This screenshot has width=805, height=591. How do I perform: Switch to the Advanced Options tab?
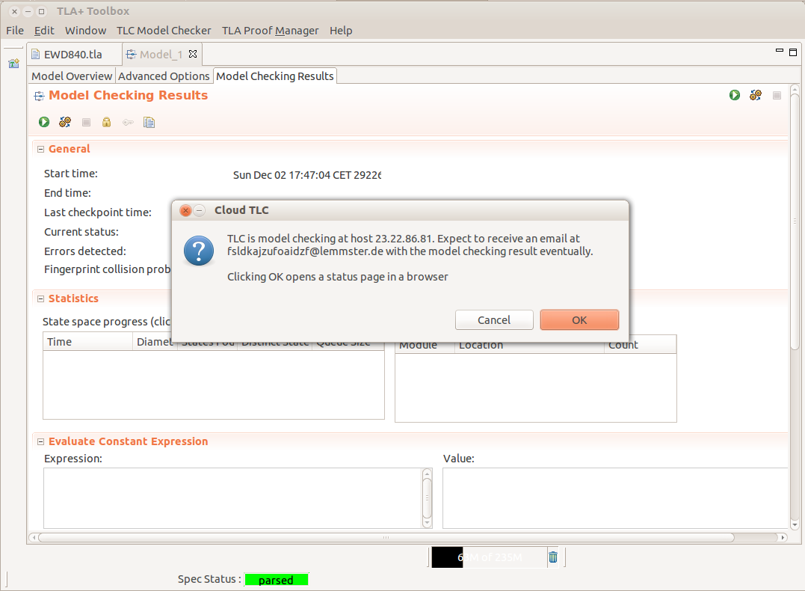click(164, 76)
